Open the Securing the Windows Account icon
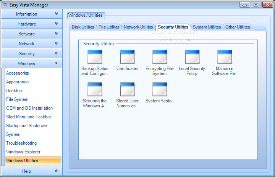The image size is (275, 177). [x=95, y=89]
